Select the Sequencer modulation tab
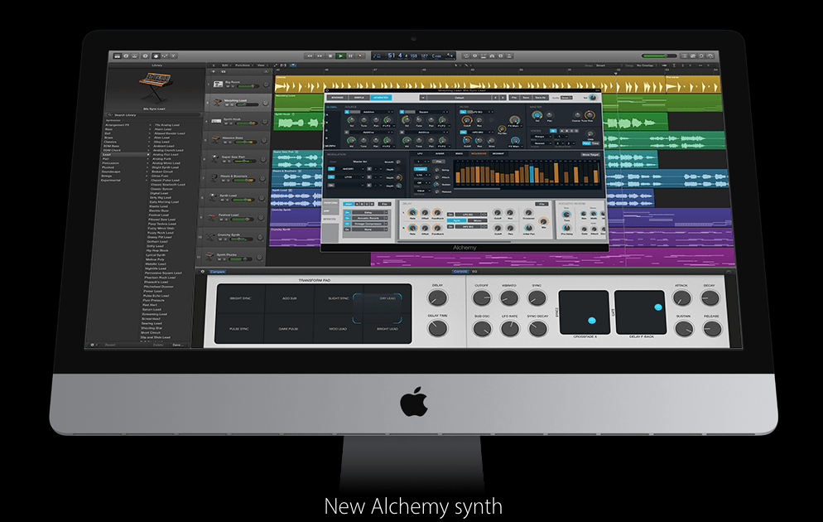 click(x=480, y=153)
